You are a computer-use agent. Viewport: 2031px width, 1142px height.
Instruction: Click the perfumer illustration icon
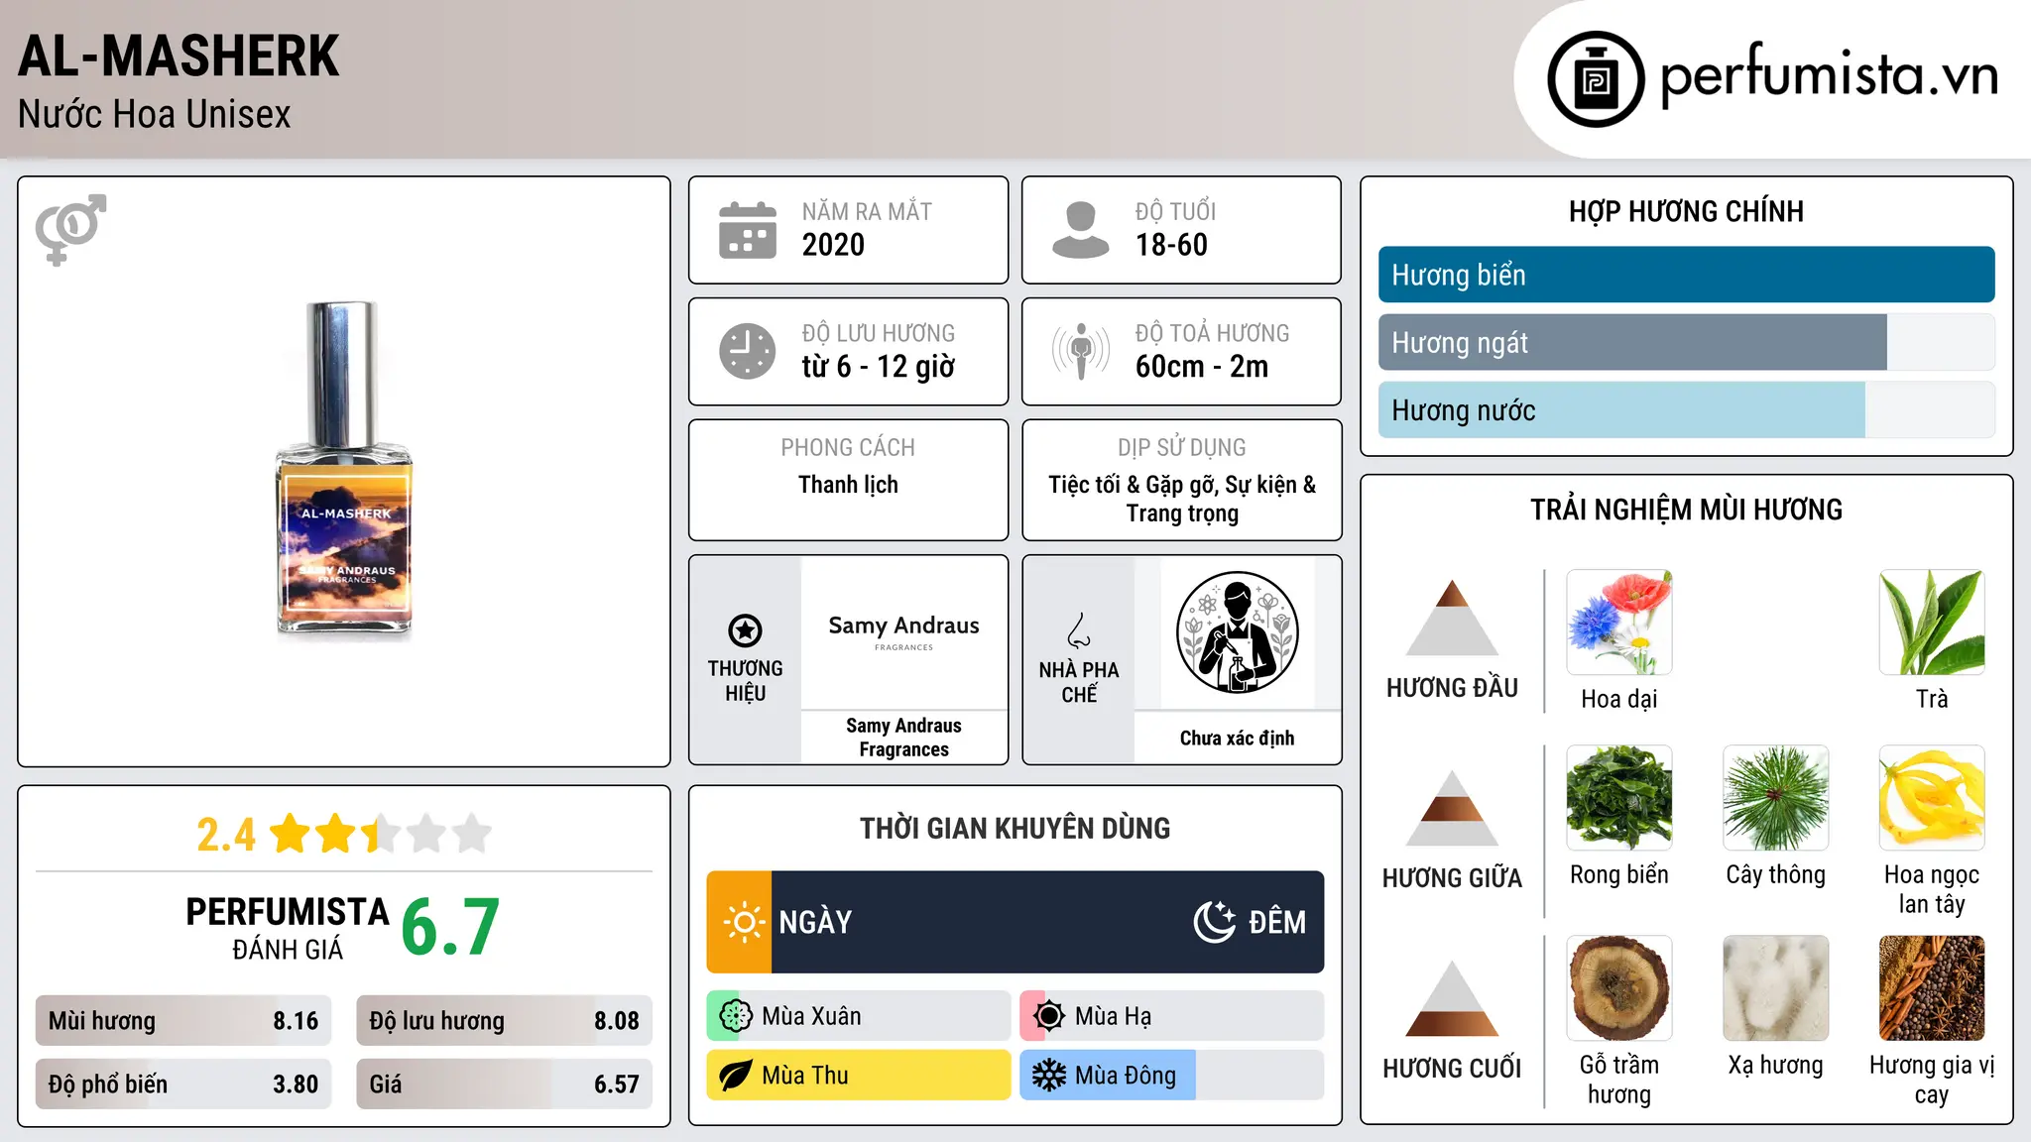pyautogui.click(x=1237, y=632)
